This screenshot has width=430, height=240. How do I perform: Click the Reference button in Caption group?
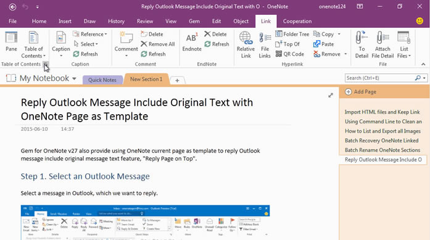(x=90, y=34)
